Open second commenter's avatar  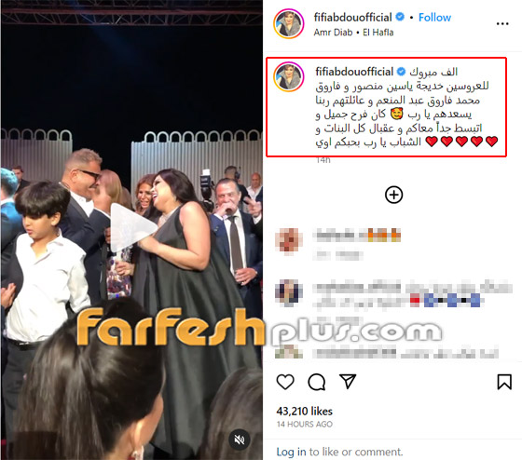(288, 292)
